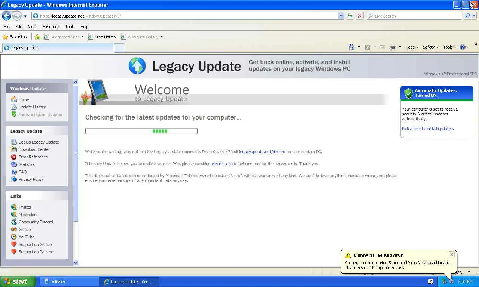Viewport: 479px width, 287px height.
Task: Expand the search provider dropdown arrow
Action: [474, 16]
